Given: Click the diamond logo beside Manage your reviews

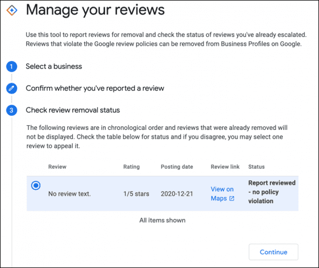Looking at the screenshot, I should click(12, 10).
